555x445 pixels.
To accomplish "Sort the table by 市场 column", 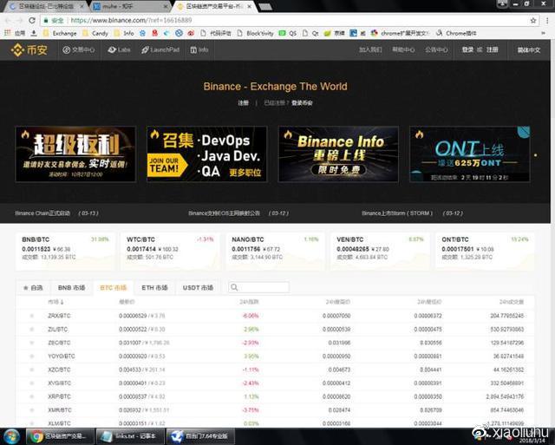I will pyautogui.click(x=56, y=302).
